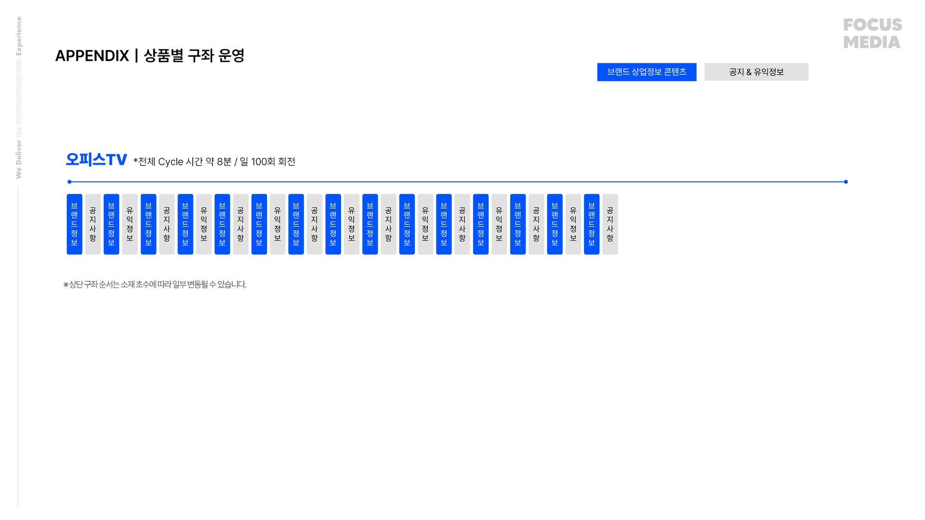The height and width of the screenshot is (520, 925).
Task: Select the first gray 유익정보 block
Action: tap(130, 224)
